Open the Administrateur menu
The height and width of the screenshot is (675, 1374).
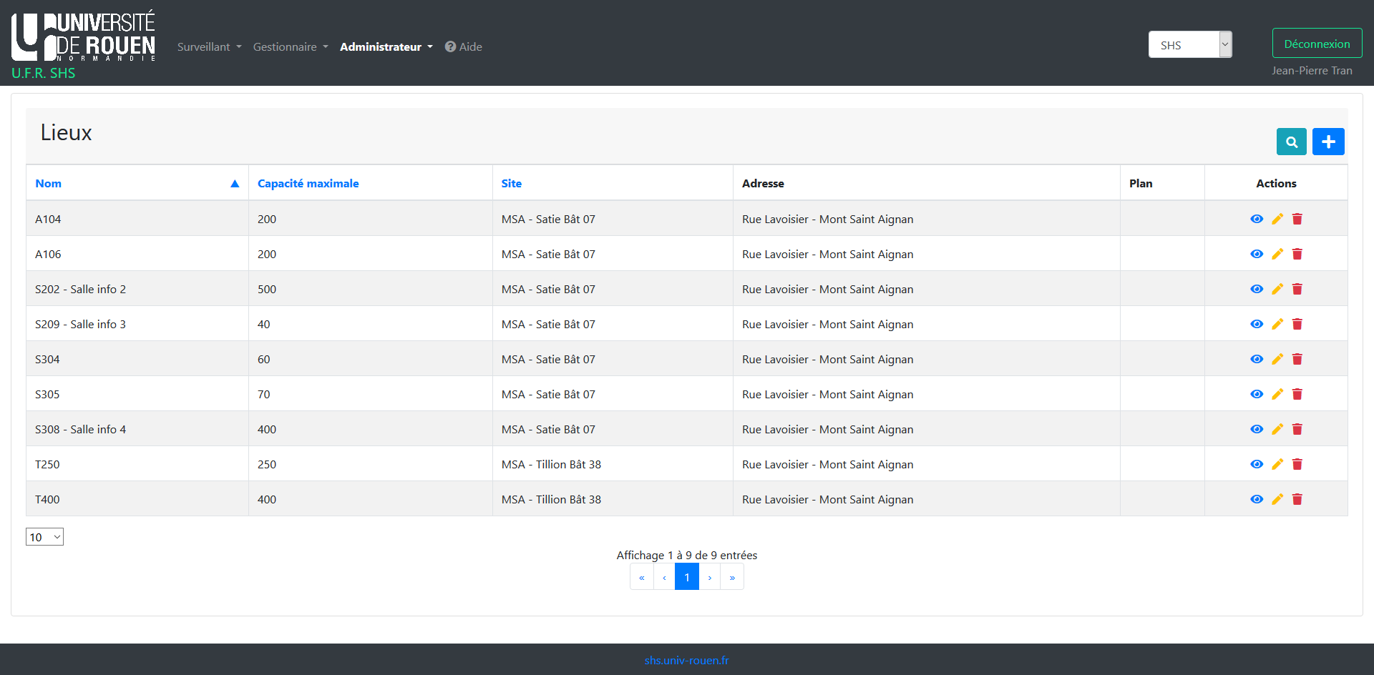[x=386, y=46]
